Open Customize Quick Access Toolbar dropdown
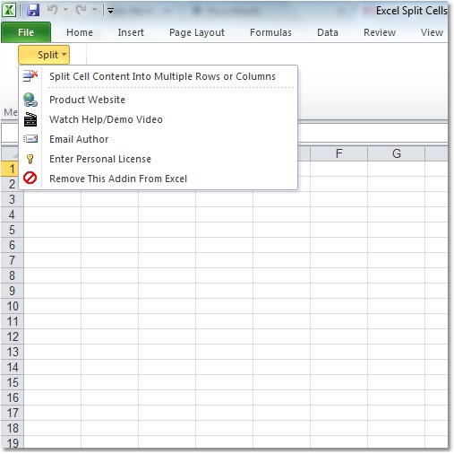Viewport: 454px width, 454px height. [110, 11]
